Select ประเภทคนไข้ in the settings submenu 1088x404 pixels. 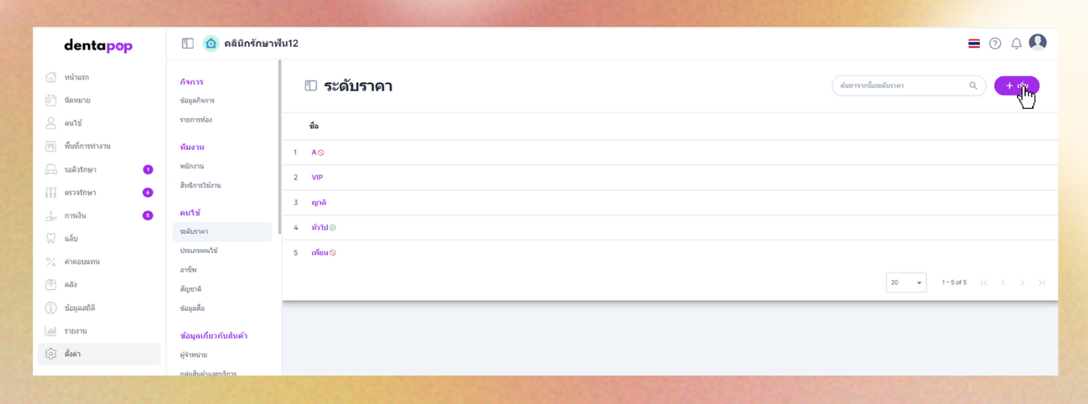(198, 251)
